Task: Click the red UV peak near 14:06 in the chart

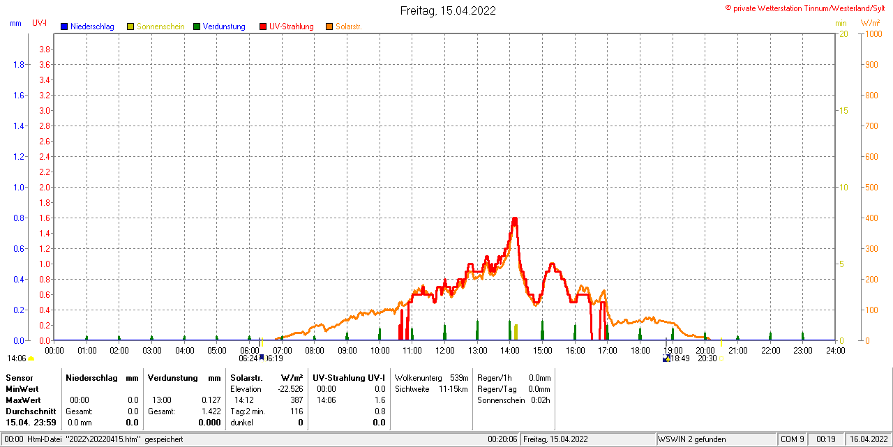Action: 515,220
